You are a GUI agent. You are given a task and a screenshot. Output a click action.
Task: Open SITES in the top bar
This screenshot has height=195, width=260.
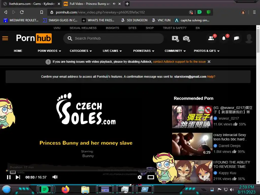click(132, 28)
